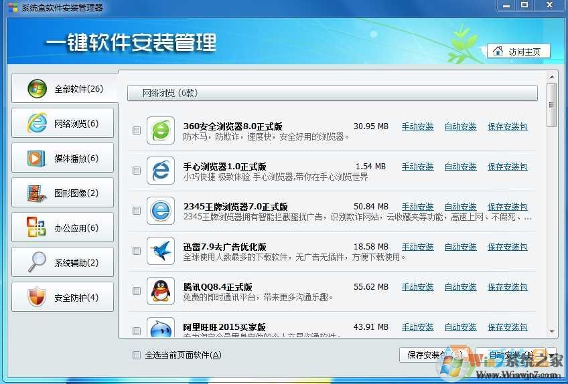Click 保存安装包 for 迅雷7.9
568x384 pixels.
[x=507, y=247]
